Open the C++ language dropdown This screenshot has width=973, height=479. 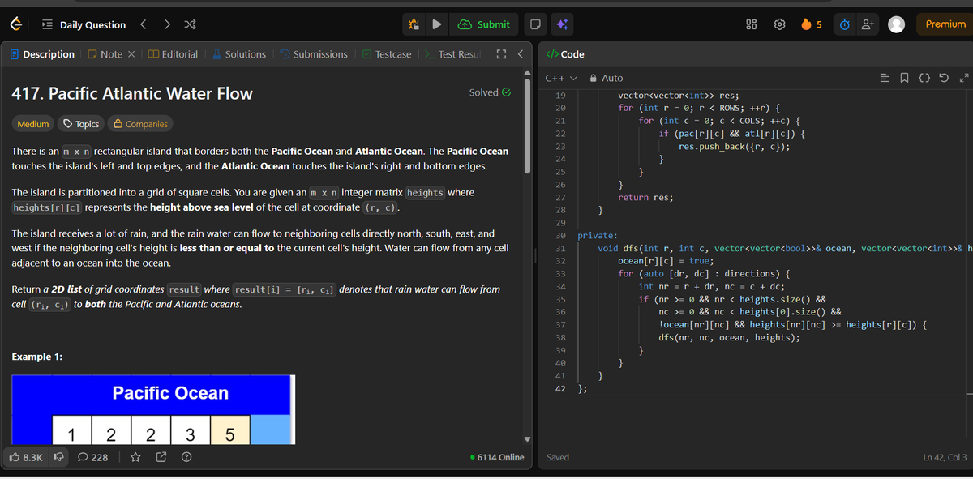coord(560,78)
